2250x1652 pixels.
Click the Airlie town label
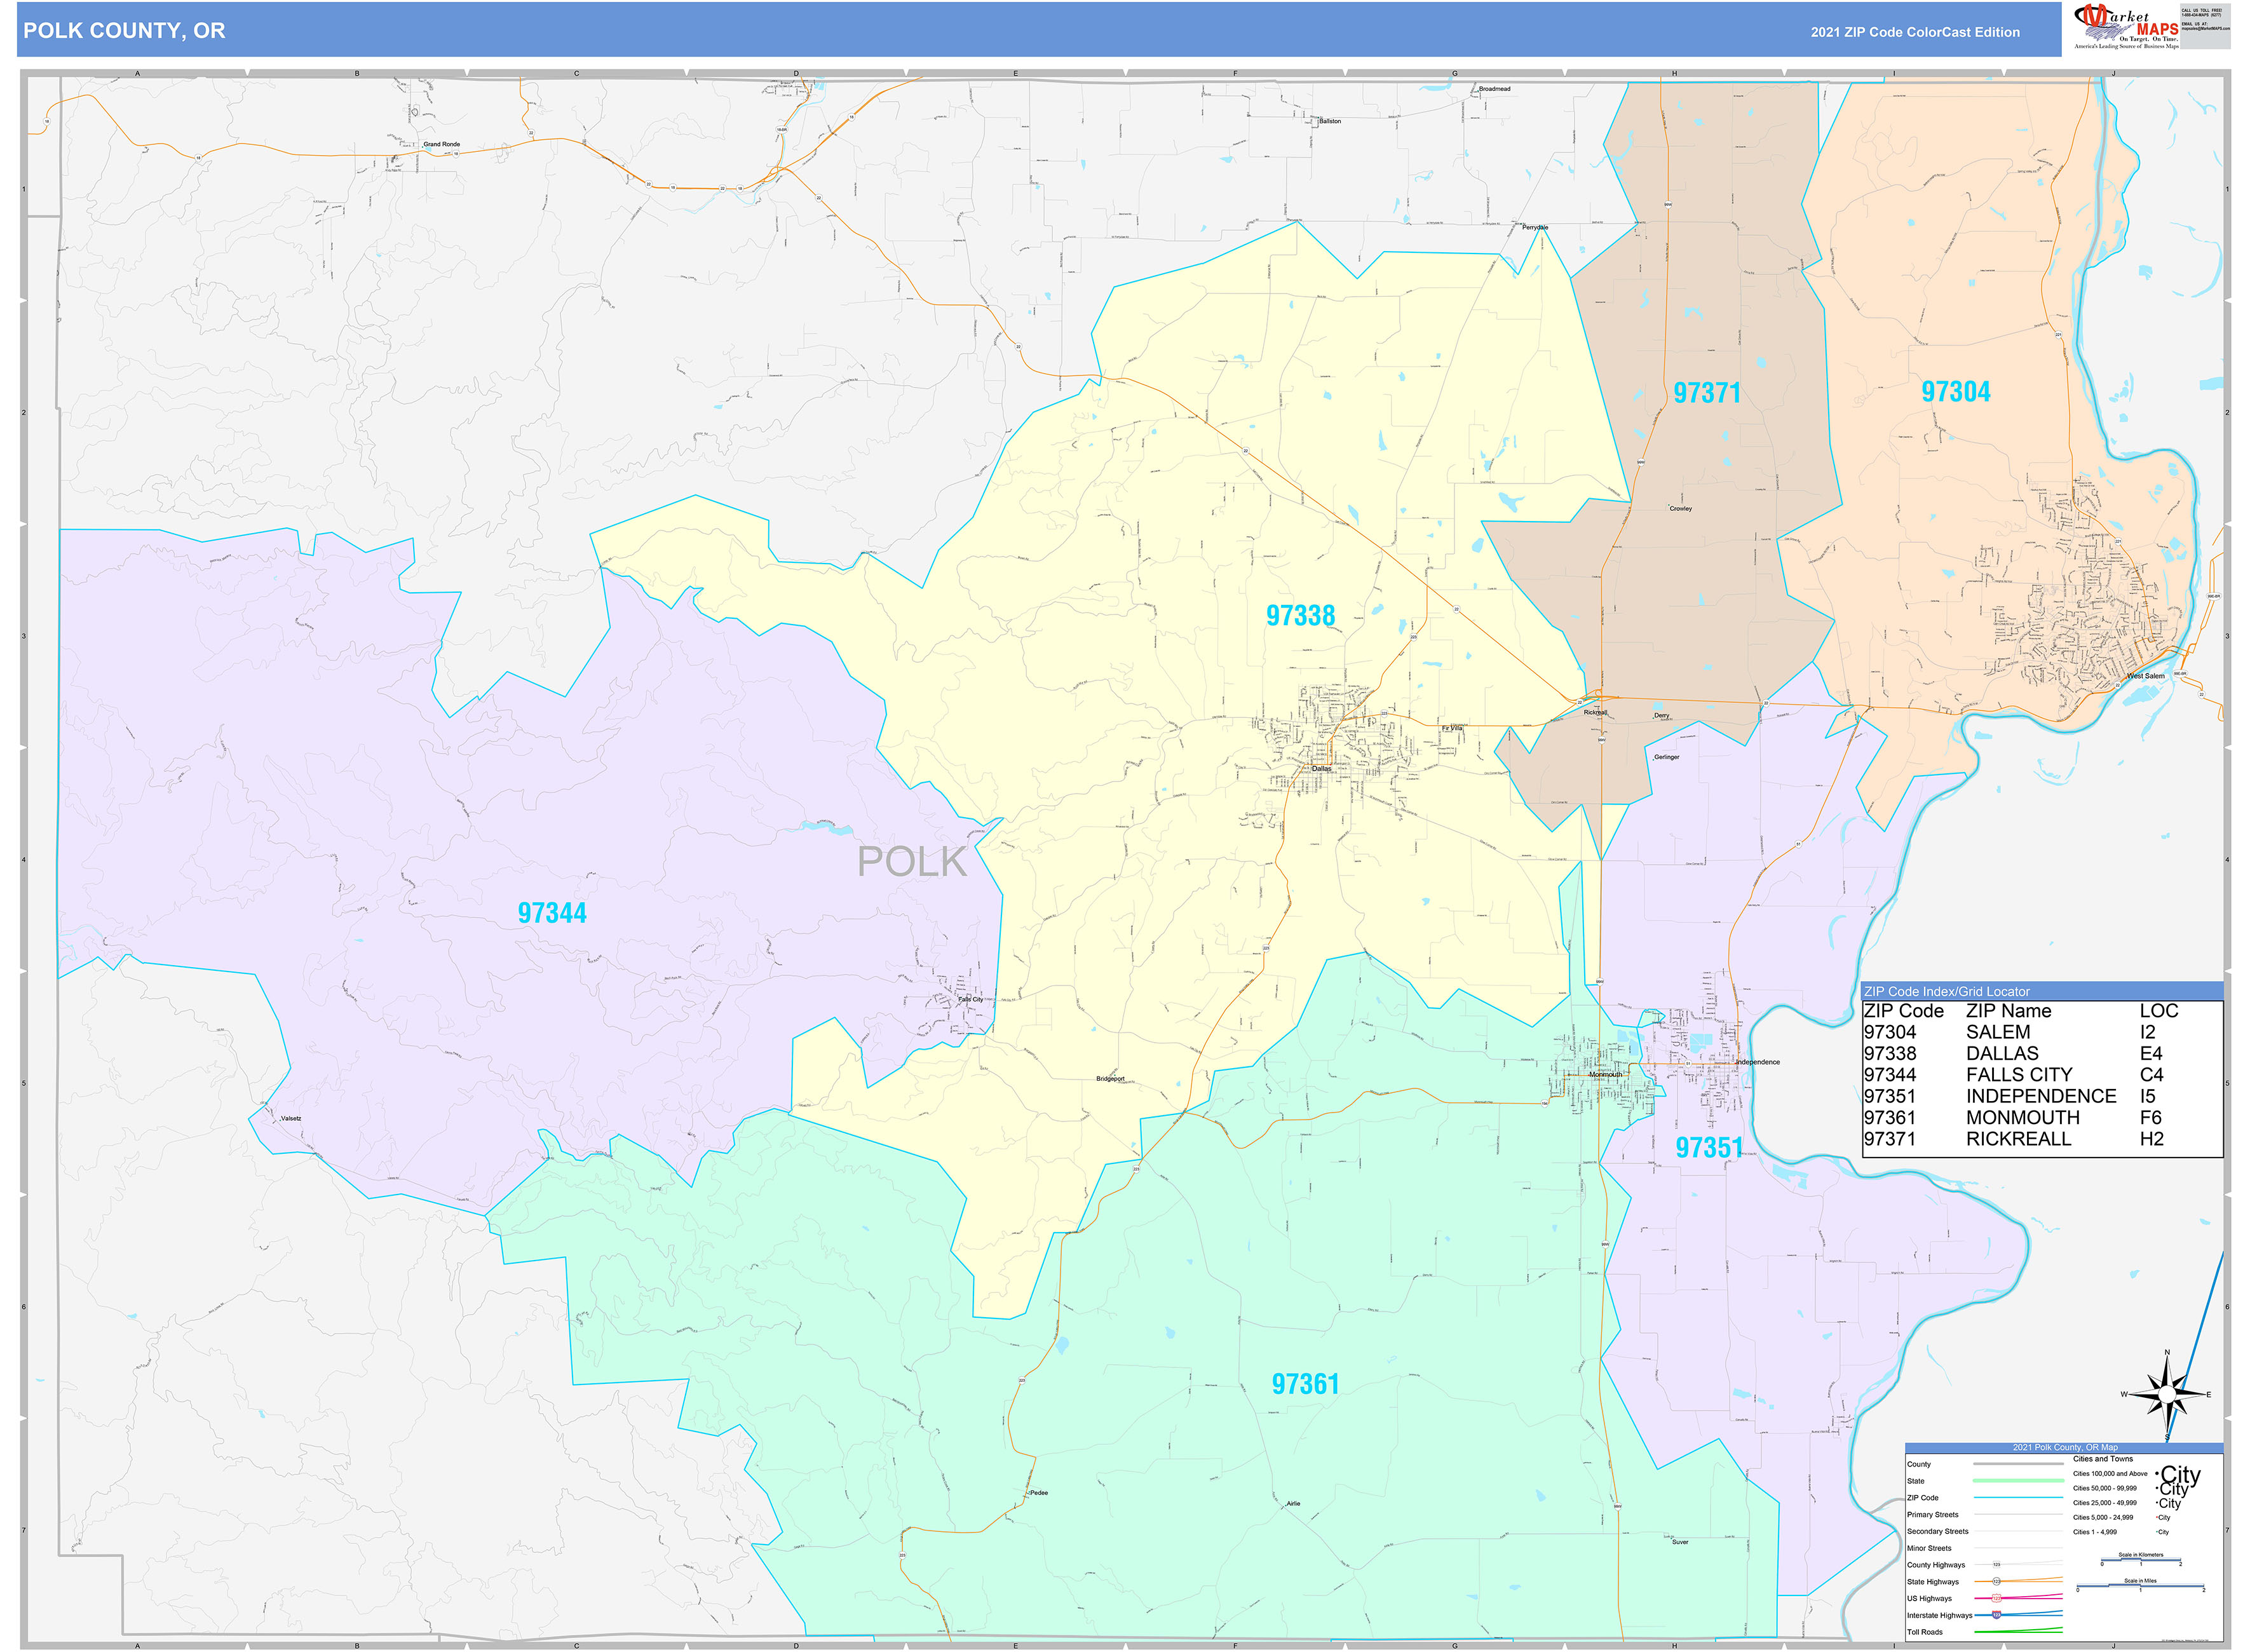point(1293,1504)
